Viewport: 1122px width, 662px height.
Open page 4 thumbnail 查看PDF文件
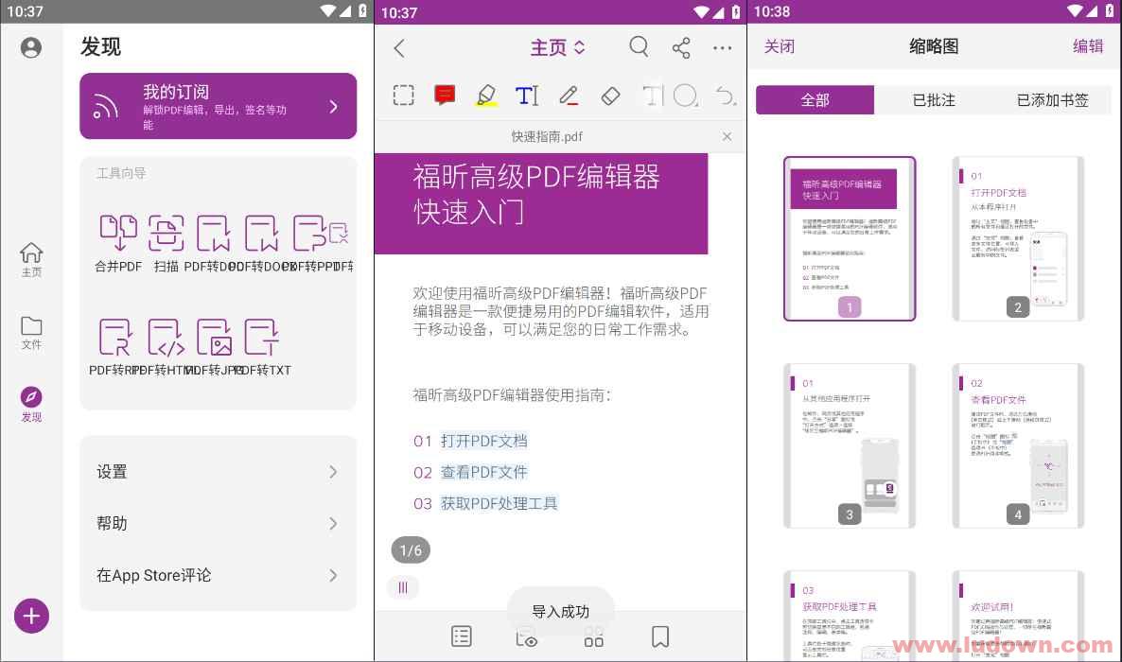point(1018,445)
